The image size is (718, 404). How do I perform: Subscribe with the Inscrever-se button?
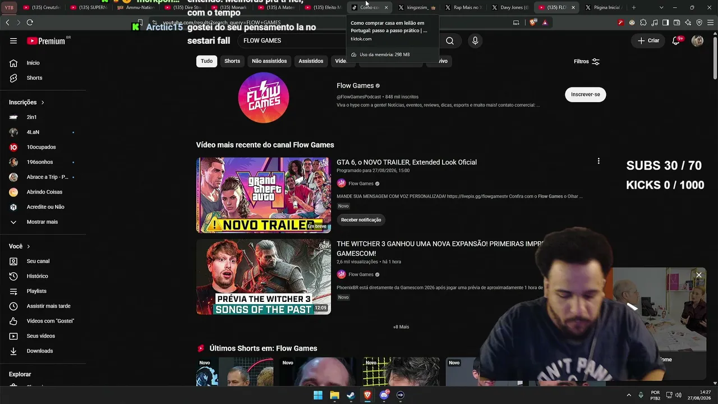(585, 94)
